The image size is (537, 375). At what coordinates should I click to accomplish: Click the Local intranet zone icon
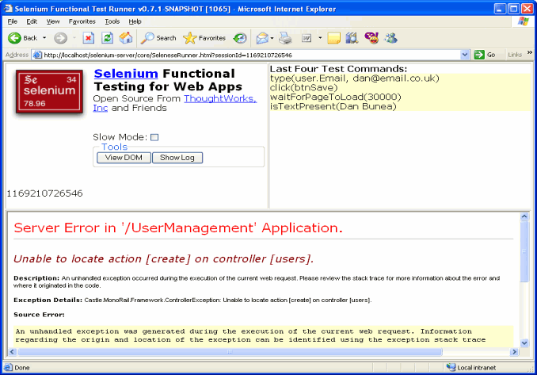point(451,367)
